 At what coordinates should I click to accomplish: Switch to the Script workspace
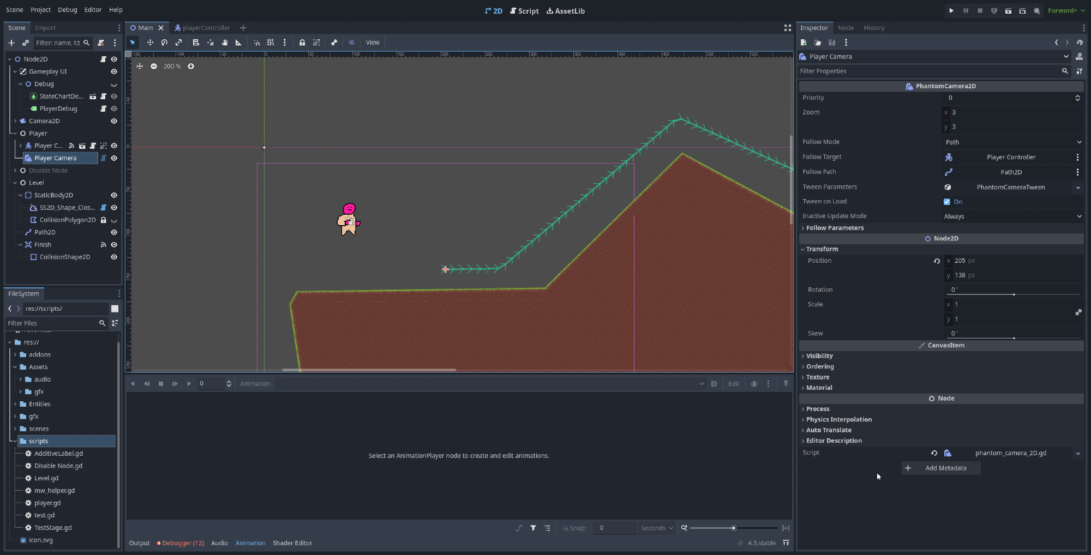tap(524, 11)
